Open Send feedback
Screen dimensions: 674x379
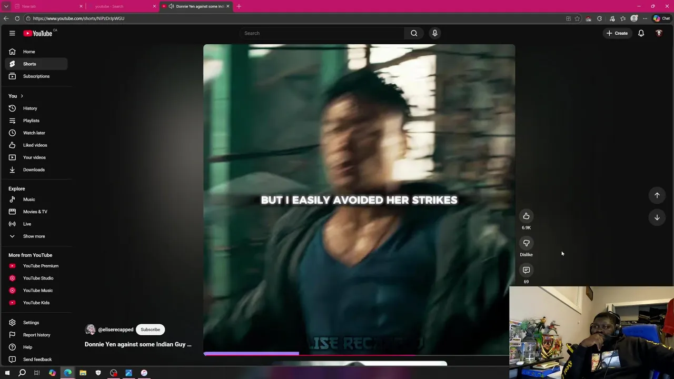coord(36,360)
